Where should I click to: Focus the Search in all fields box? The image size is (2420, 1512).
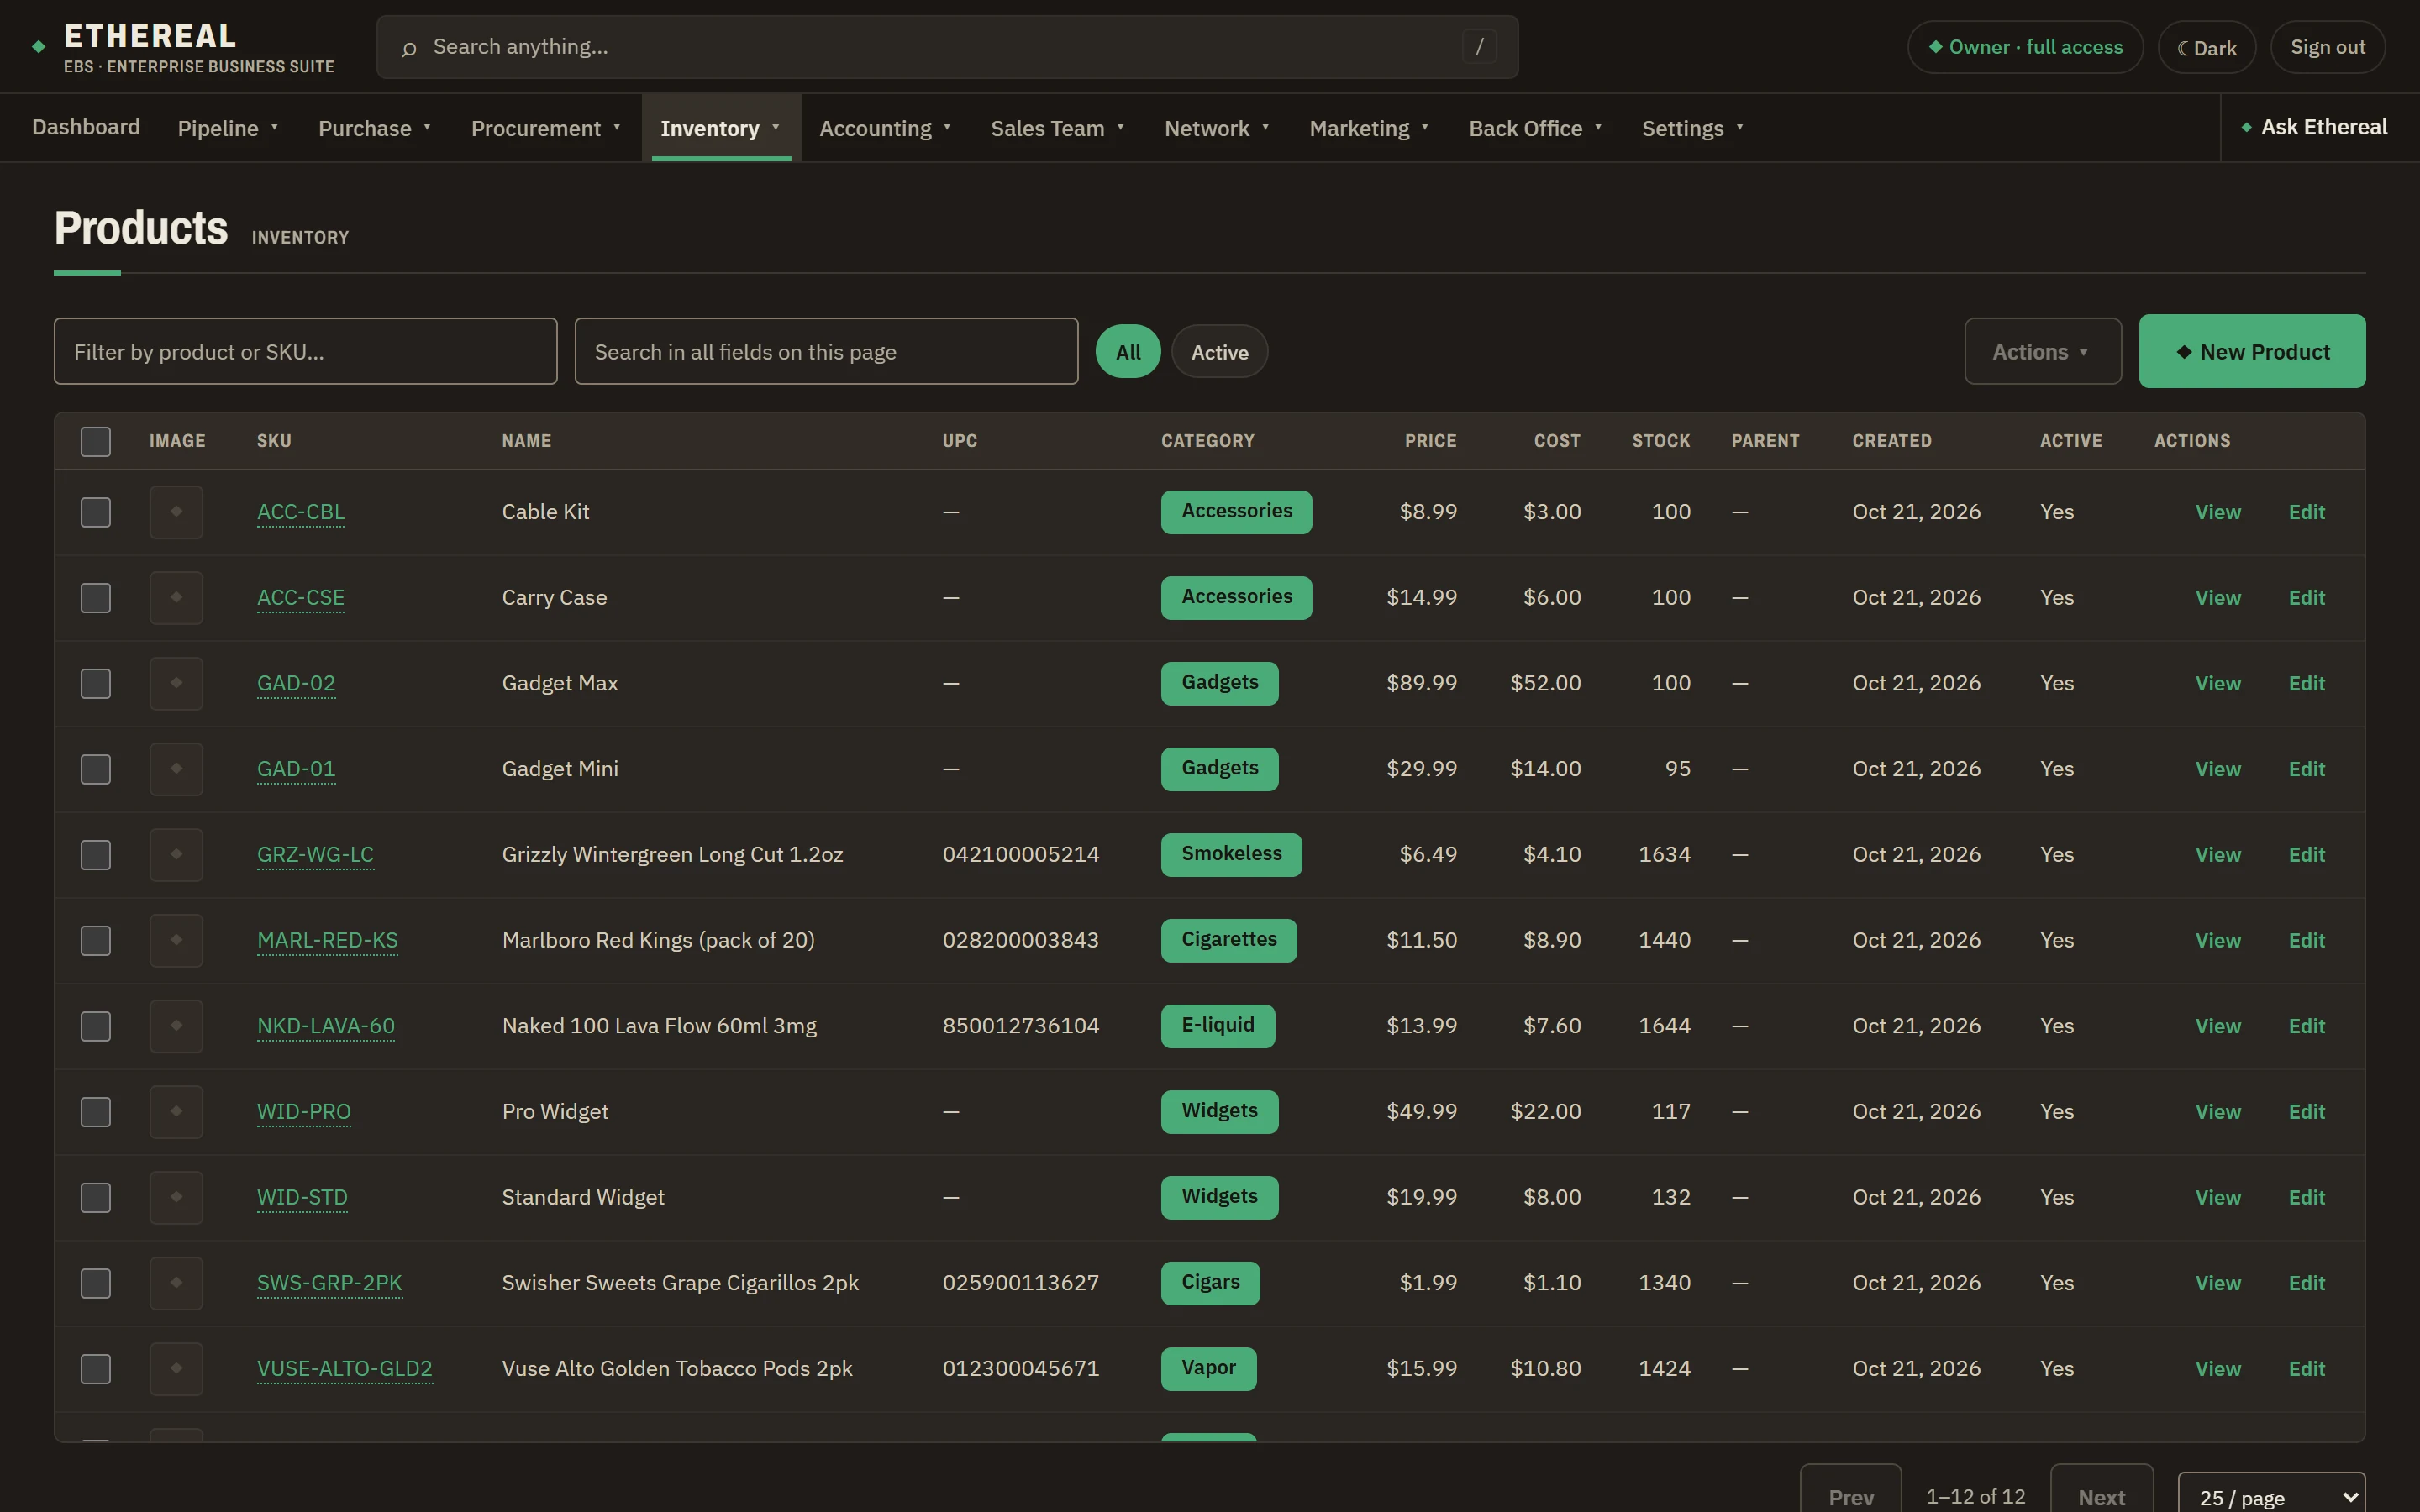tap(826, 352)
